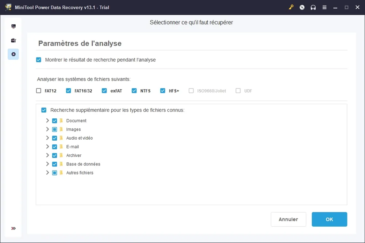The height and width of the screenshot is (243, 365).
Task: Expand the Archiver tree node
Action: [x=47, y=155]
